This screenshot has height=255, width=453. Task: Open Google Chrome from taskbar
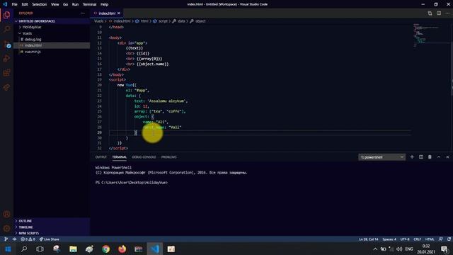(x=105, y=249)
